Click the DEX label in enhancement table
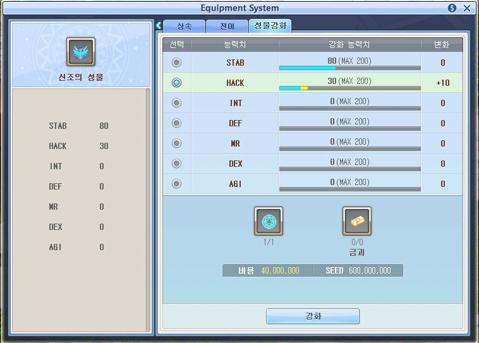The height and width of the screenshot is (343, 479). pyautogui.click(x=236, y=164)
